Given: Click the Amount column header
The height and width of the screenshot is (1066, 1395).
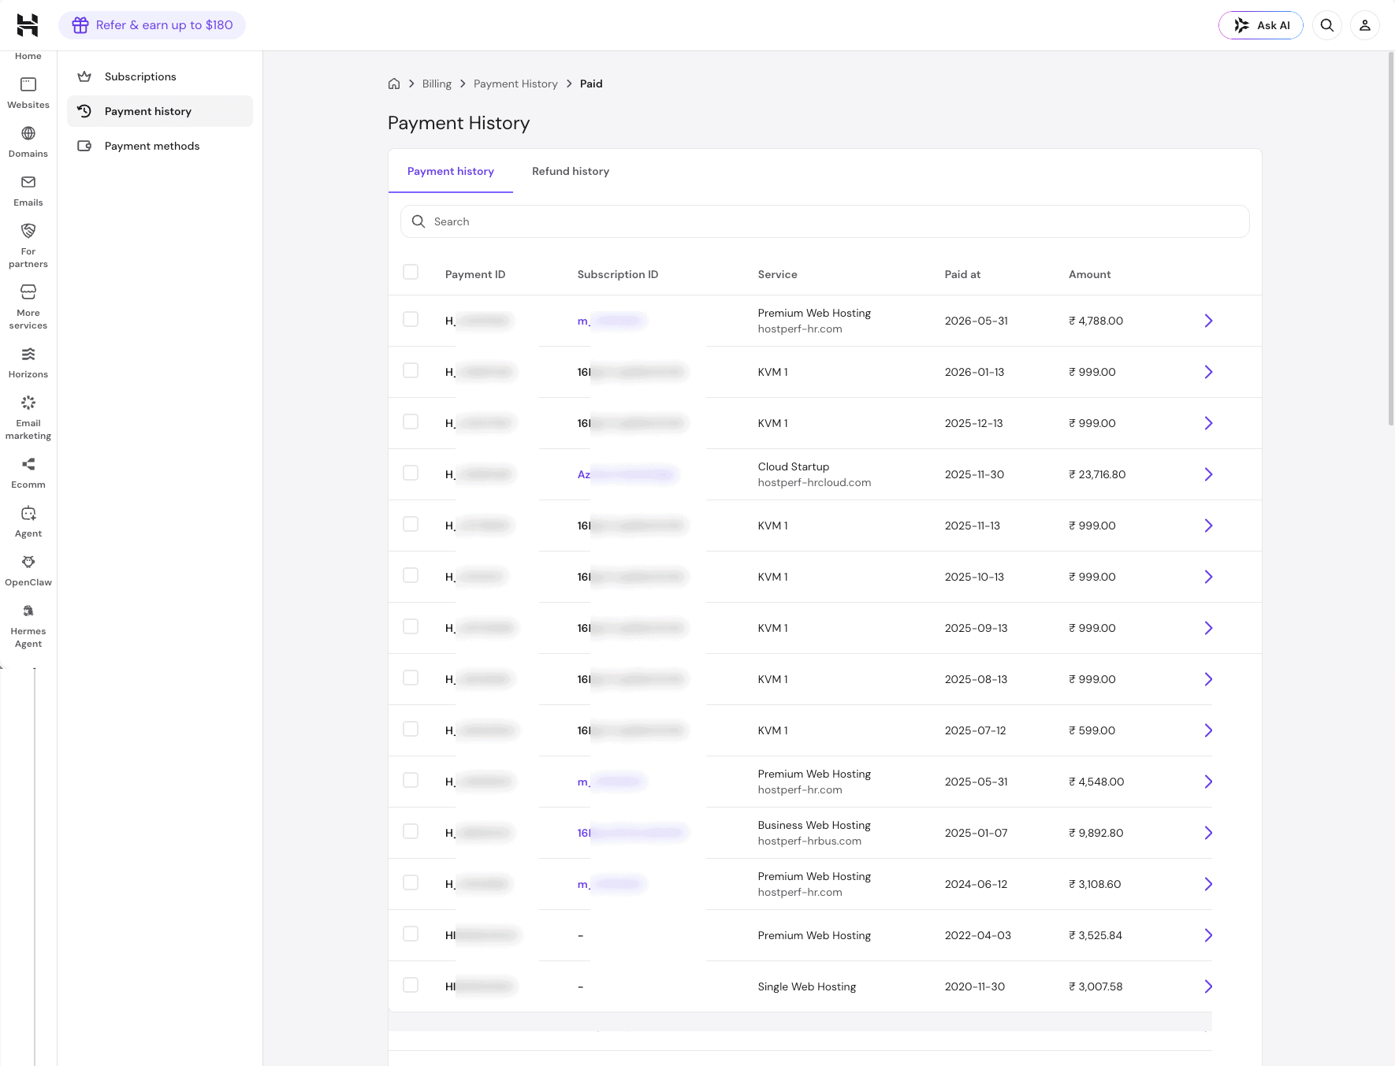Looking at the screenshot, I should click(x=1089, y=274).
